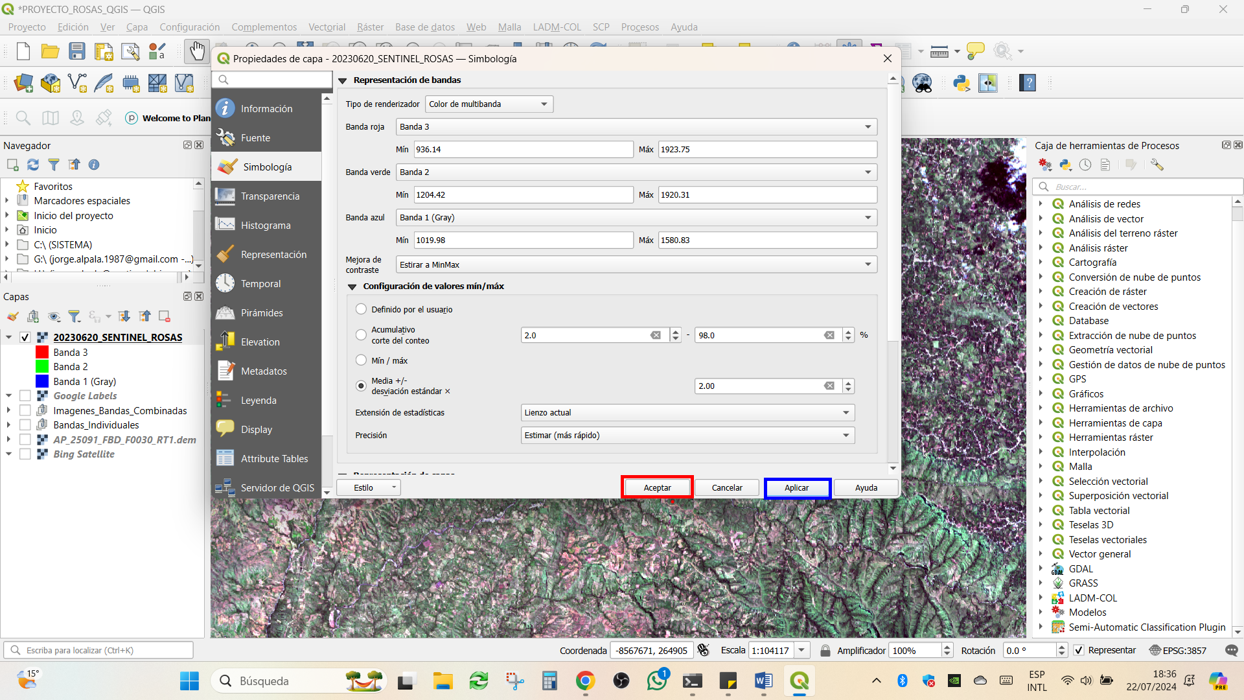Image resolution: width=1244 pixels, height=700 pixels.
Task: Click the red Banda 3 color swatch
Action: pos(42,352)
